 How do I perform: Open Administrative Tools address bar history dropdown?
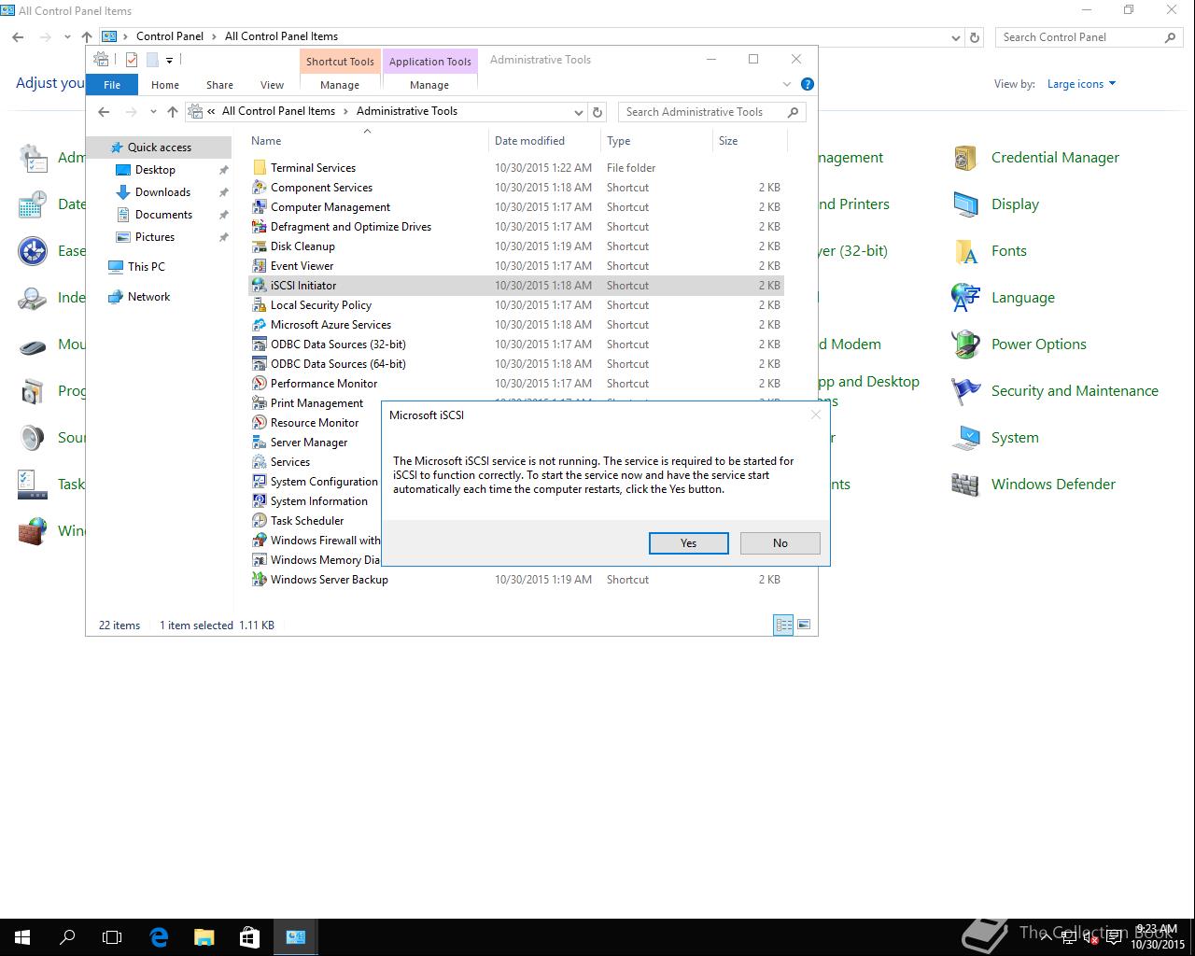tap(579, 112)
